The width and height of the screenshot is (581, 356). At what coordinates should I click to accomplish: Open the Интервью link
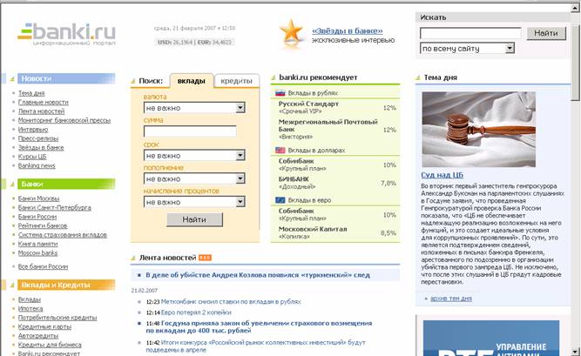[33, 130]
